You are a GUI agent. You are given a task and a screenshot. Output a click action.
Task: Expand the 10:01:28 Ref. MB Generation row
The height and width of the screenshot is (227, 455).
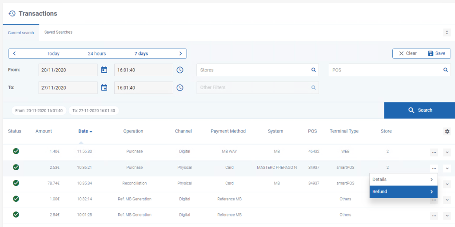[447, 216]
